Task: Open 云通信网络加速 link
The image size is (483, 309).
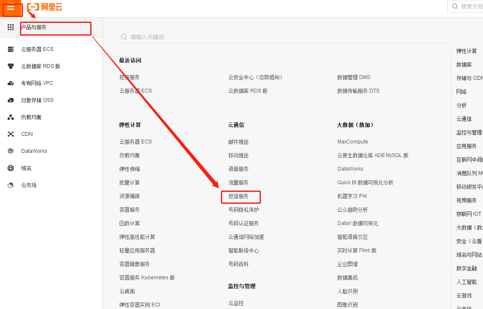Action: 246,237
